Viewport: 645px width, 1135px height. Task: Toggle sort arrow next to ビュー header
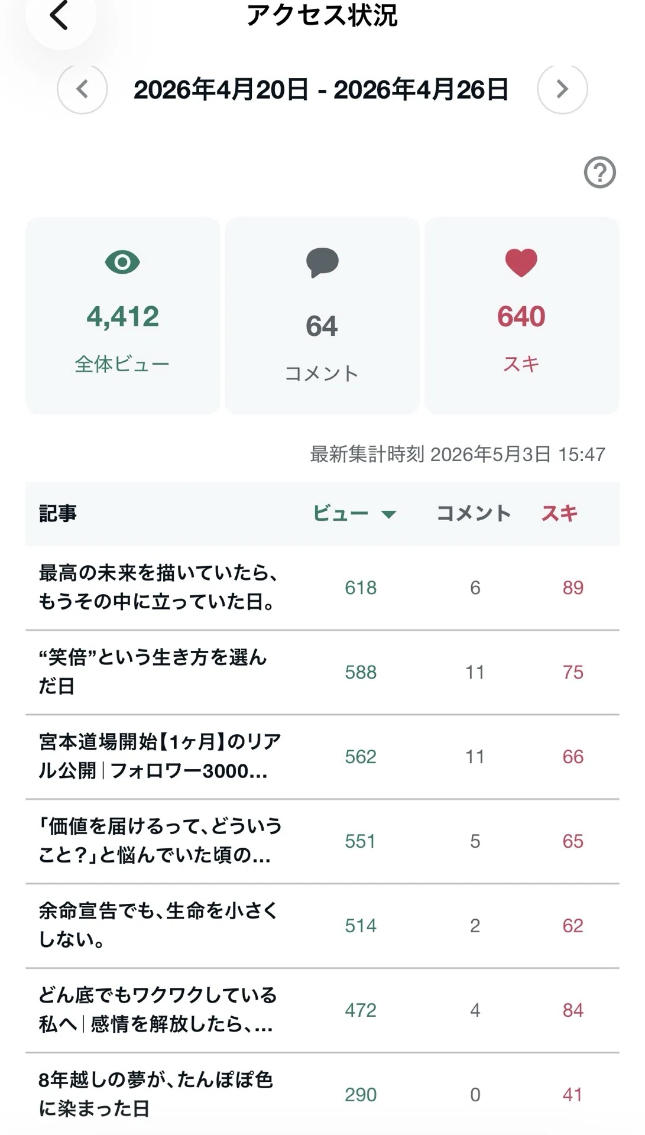pyautogui.click(x=388, y=514)
